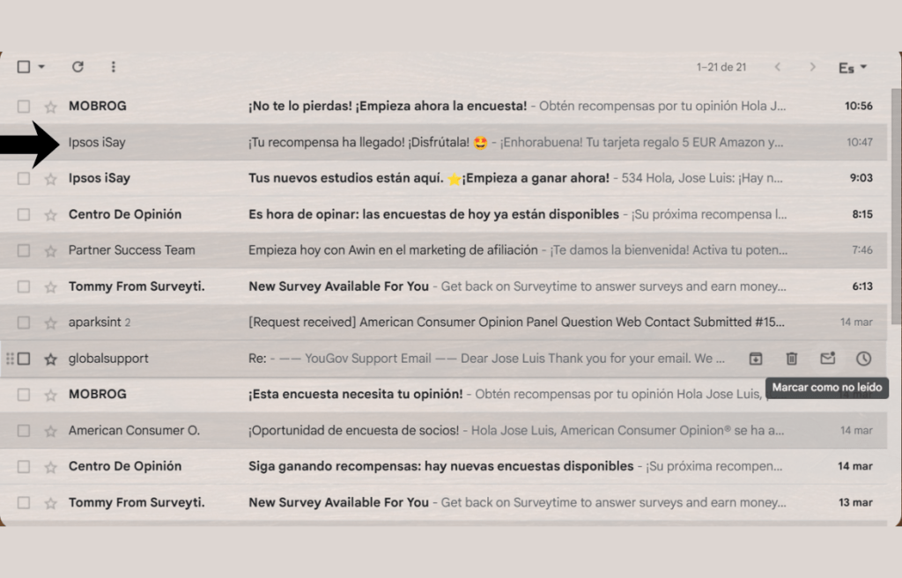Open 'Es hora de opinar' email
Image resolution: width=902 pixels, height=578 pixels.
444,214
